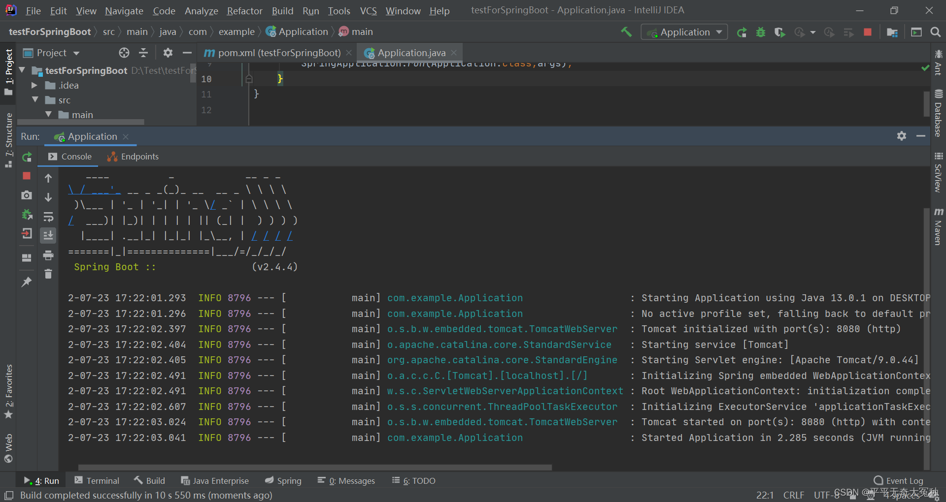Click the layout restore icon in Run panel
Screen dimensions: 946x502
(x=27, y=257)
